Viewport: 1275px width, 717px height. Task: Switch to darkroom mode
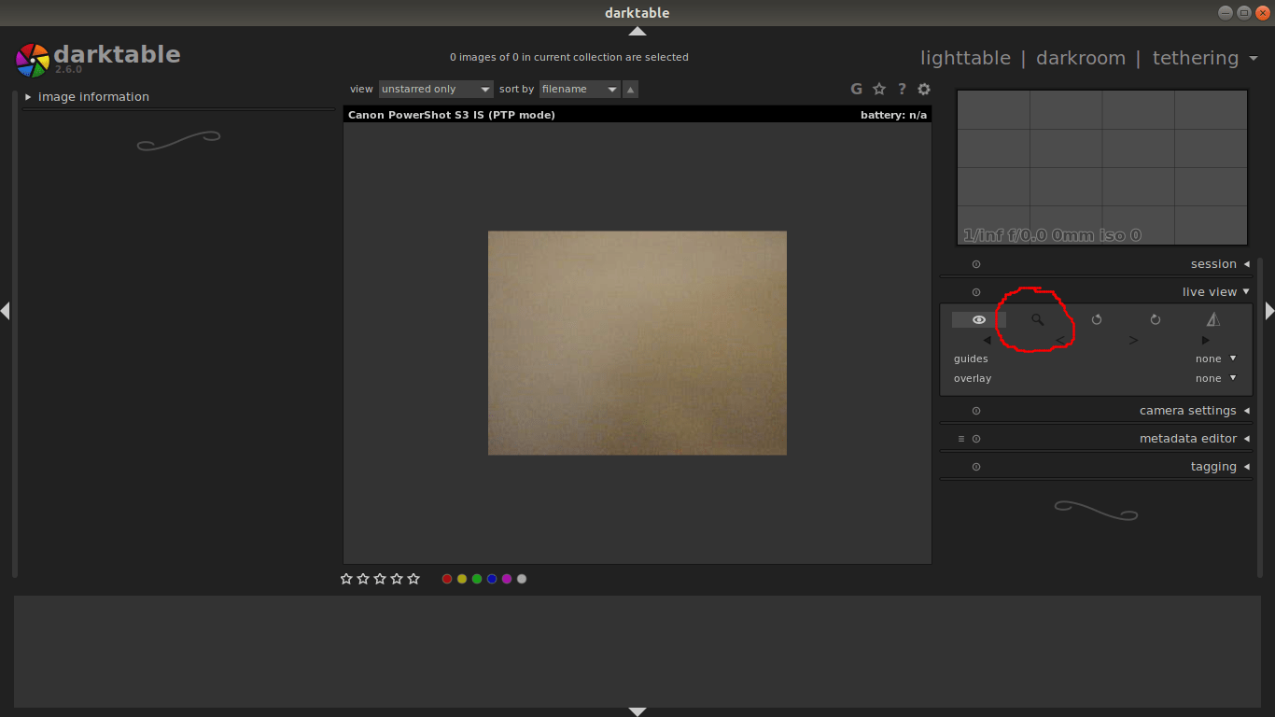pos(1081,57)
